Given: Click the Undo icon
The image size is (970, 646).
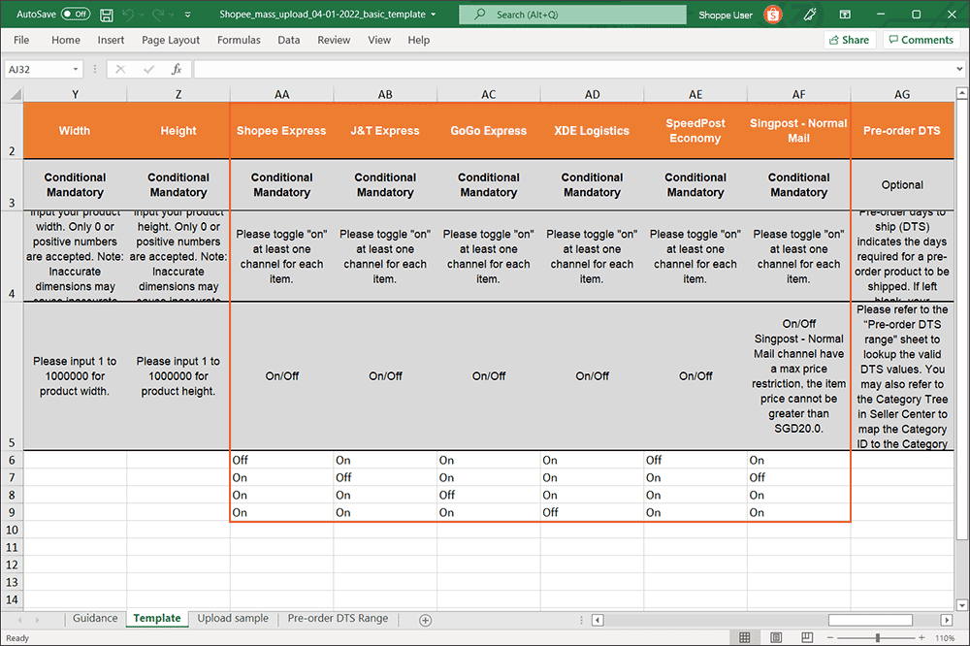Looking at the screenshot, I should click(129, 15).
